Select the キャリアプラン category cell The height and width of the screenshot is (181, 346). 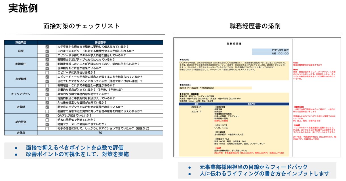pyautogui.click(x=21, y=94)
